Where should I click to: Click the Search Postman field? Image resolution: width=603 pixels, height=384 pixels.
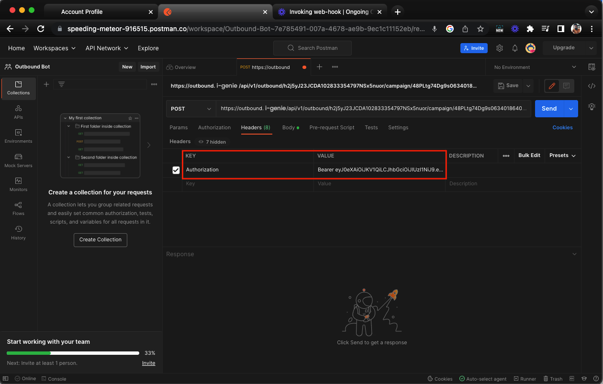313,48
